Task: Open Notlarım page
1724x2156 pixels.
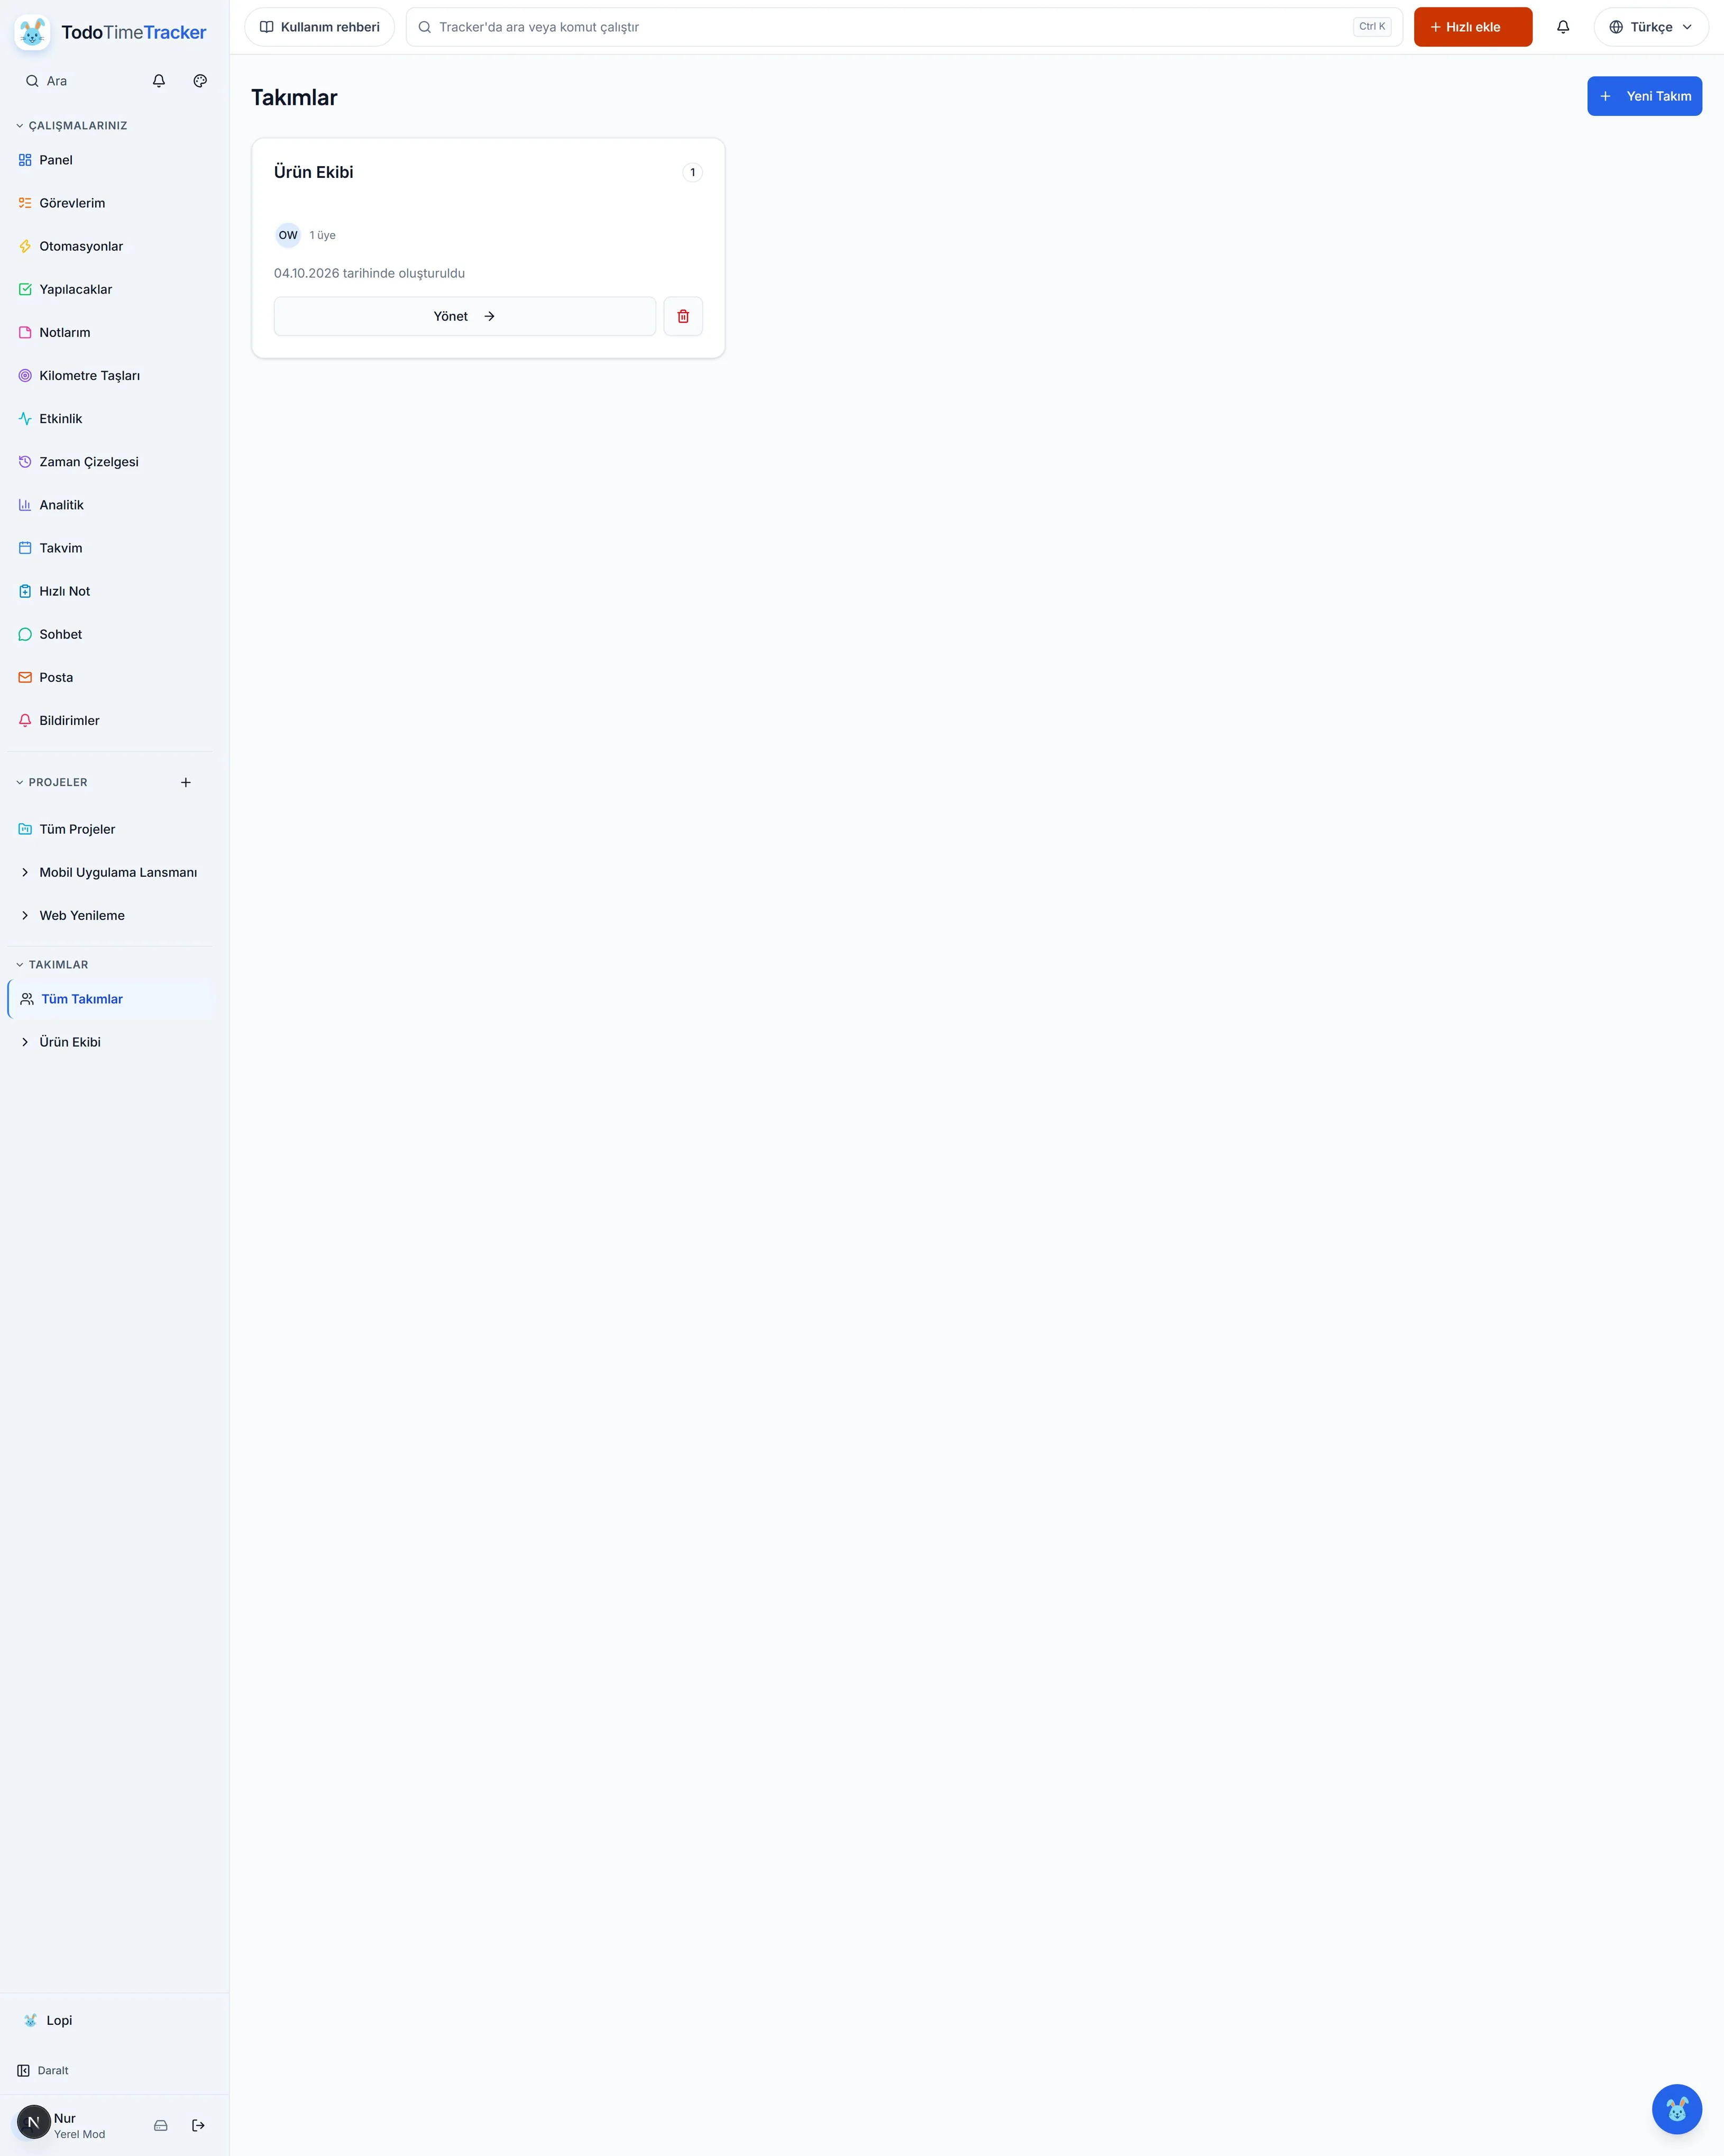Action: 111,332
